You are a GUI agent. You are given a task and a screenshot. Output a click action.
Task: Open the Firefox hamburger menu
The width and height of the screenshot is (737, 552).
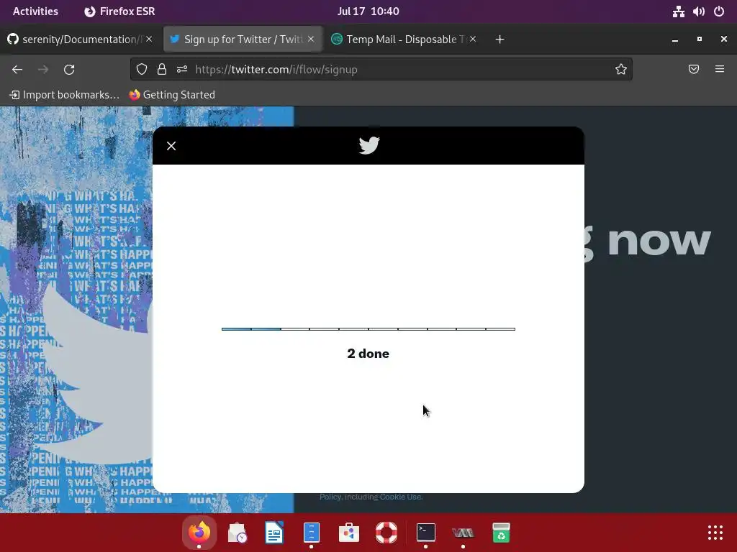tap(720, 70)
